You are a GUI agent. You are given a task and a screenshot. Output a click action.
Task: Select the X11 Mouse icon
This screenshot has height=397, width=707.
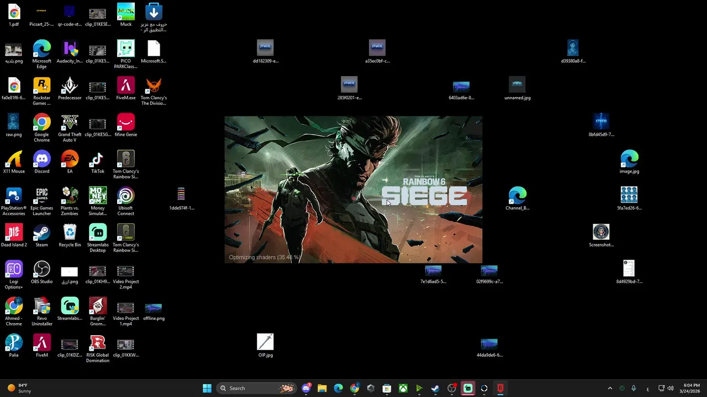pos(14,162)
